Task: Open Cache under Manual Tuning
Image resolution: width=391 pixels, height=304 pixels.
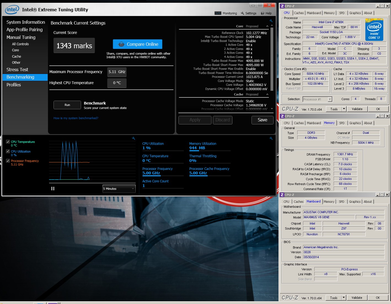Action: [x=17, y=57]
